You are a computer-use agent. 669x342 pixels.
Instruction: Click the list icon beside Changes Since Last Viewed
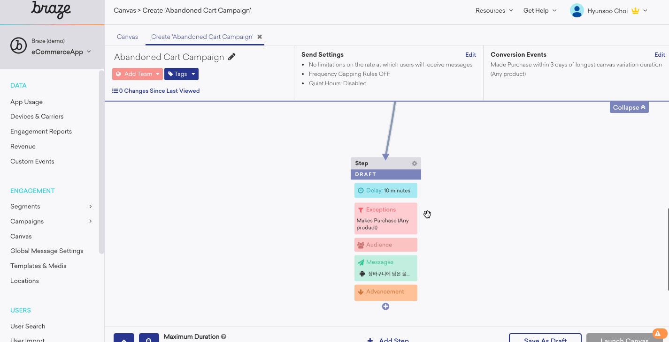pyautogui.click(x=115, y=91)
